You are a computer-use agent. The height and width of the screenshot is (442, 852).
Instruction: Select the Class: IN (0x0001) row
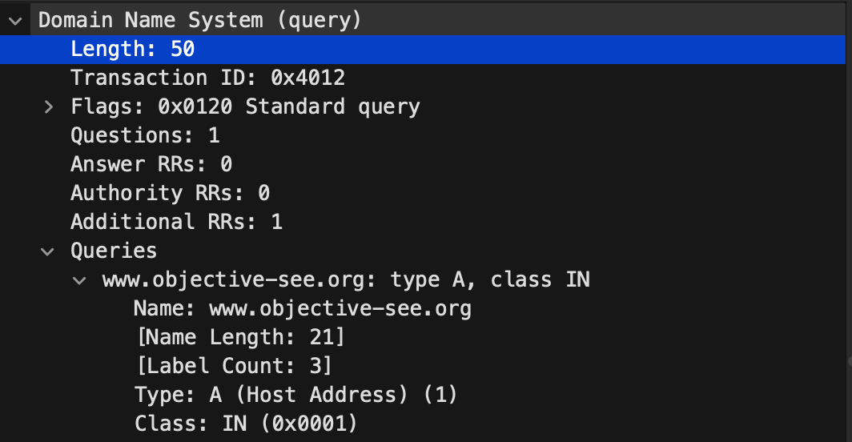click(x=423, y=424)
